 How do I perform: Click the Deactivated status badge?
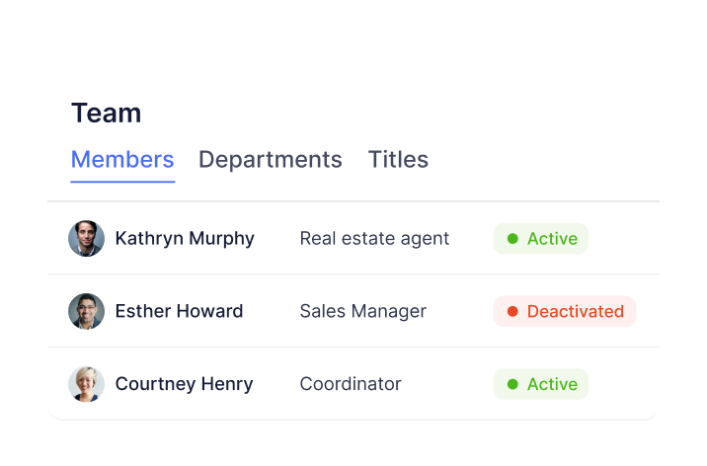[564, 311]
